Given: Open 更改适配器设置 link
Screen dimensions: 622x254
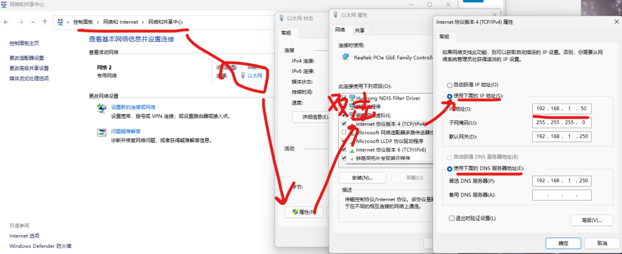Looking at the screenshot, I should pyautogui.click(x=27, y=58).
